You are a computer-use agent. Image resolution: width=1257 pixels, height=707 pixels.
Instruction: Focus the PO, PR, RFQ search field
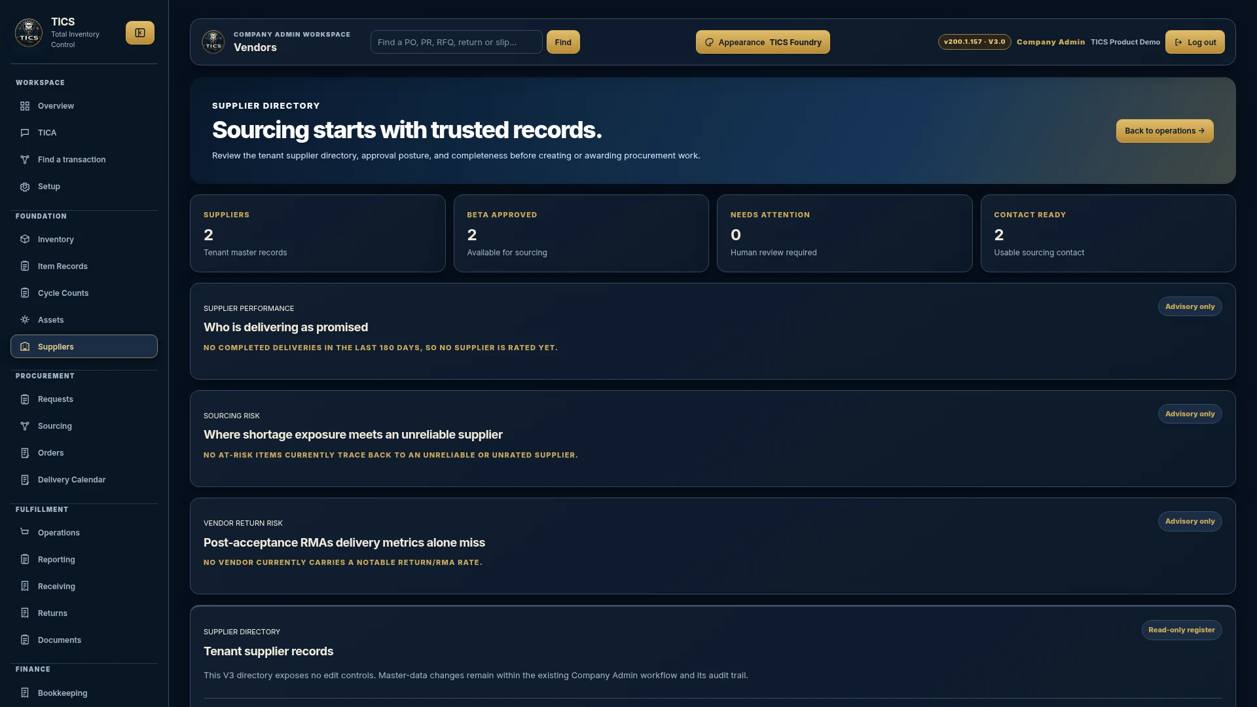click(x=456, y=42)
